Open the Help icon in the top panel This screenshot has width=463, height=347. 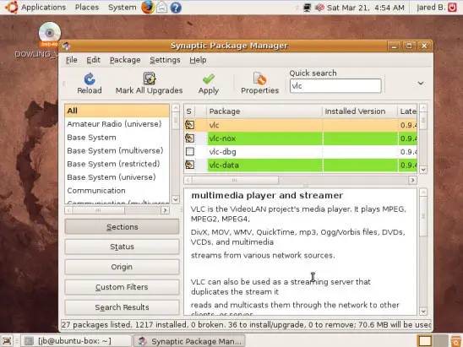point(176,8)
